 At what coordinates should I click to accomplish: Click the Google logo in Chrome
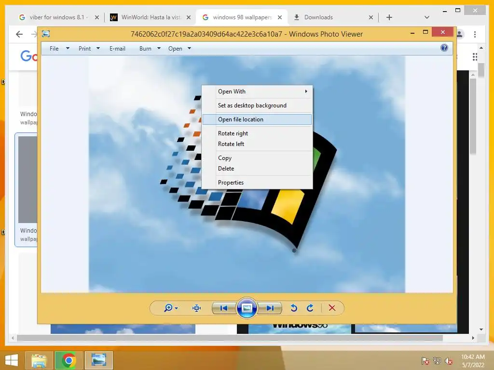click(28, 56)
